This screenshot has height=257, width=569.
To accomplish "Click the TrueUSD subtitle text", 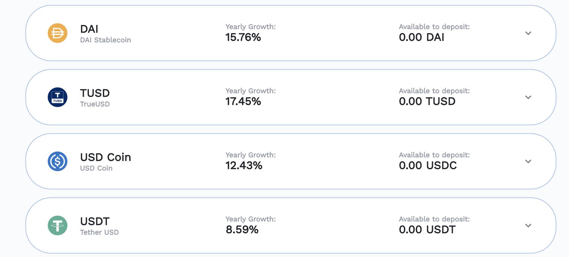I will (95, 104).
